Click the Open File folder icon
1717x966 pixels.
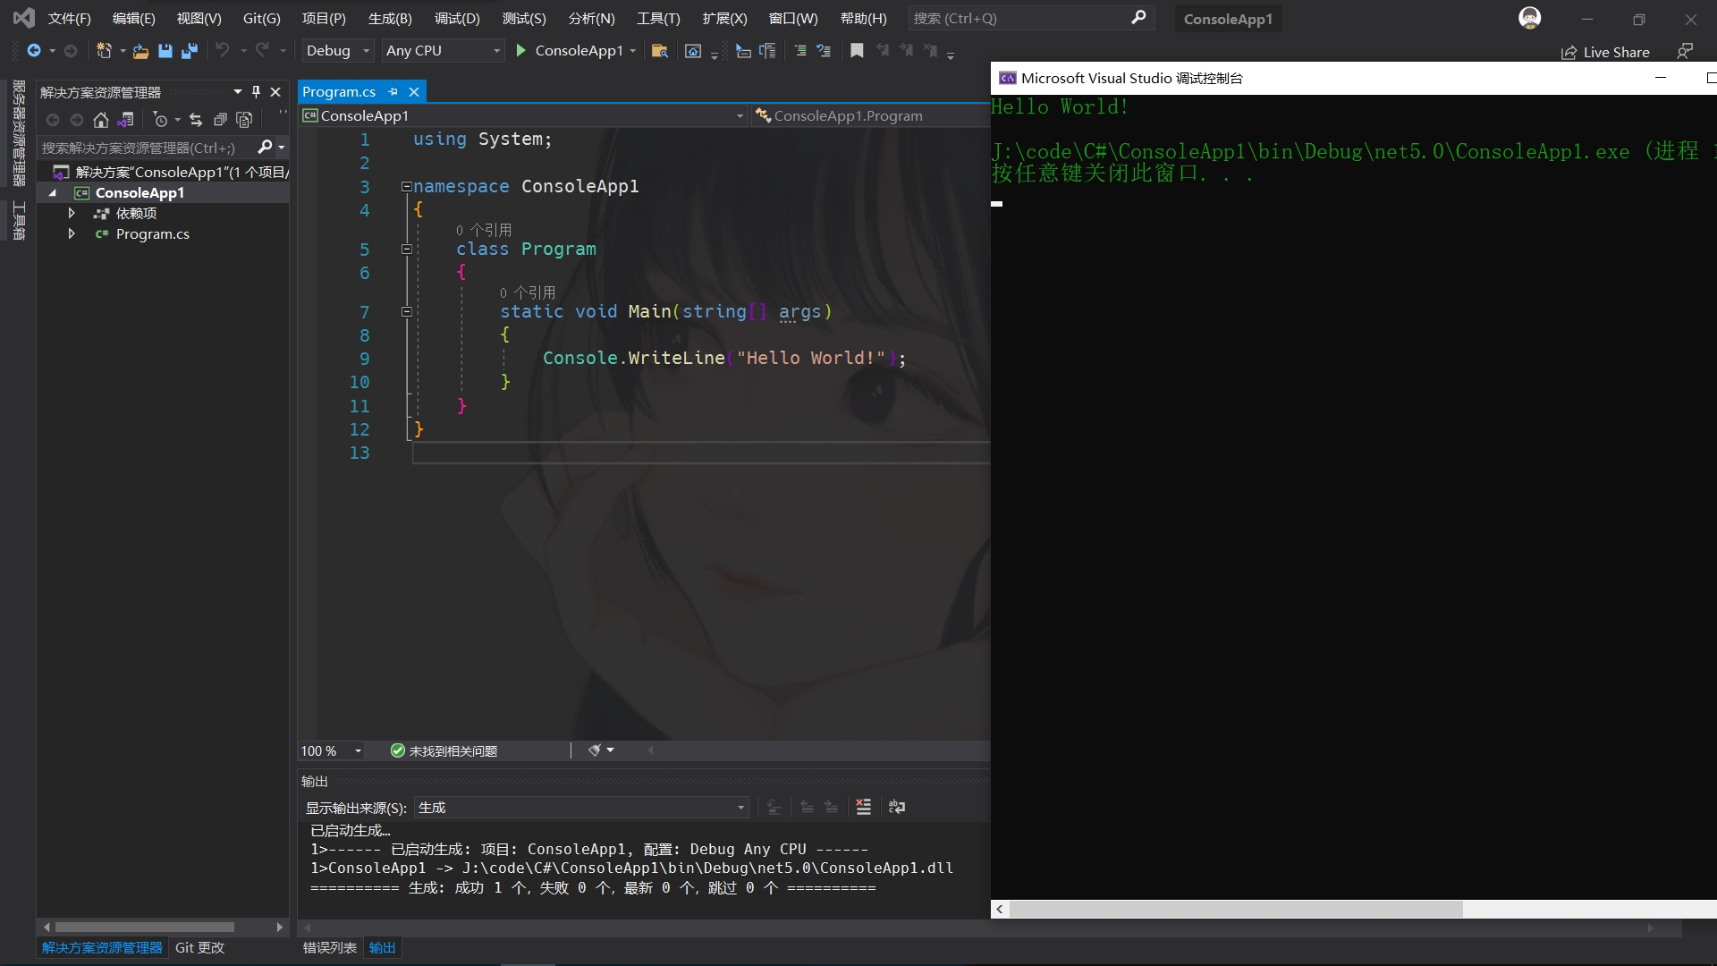point(140,51)
